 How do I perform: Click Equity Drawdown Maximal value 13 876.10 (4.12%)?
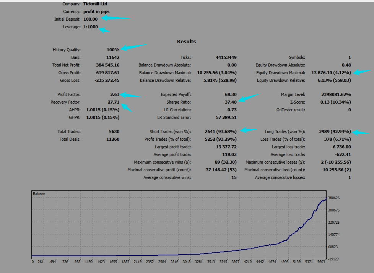coord(331,73)
